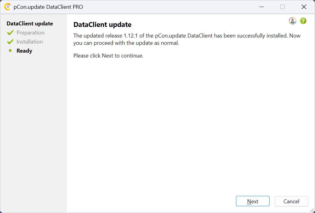Click the release 1.12.1 installed message
This screenshot has width=315, height=213.
pyautogui.click(x=187, y=39)
